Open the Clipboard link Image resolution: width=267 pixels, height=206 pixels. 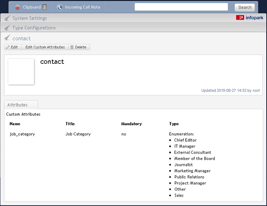[x=32, y=7]
